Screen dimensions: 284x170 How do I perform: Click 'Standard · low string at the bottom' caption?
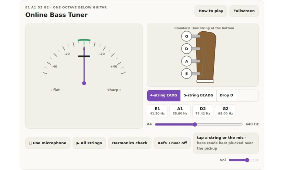(204, 28)
